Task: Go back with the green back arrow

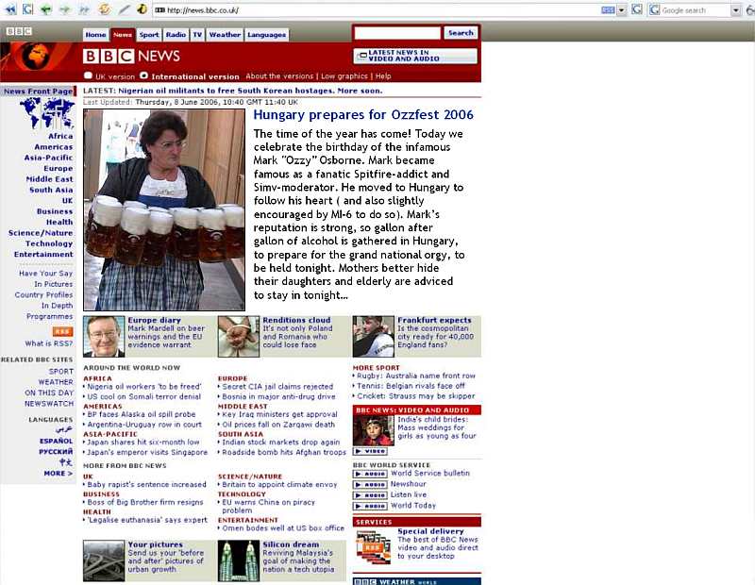Action: point(45,9)
